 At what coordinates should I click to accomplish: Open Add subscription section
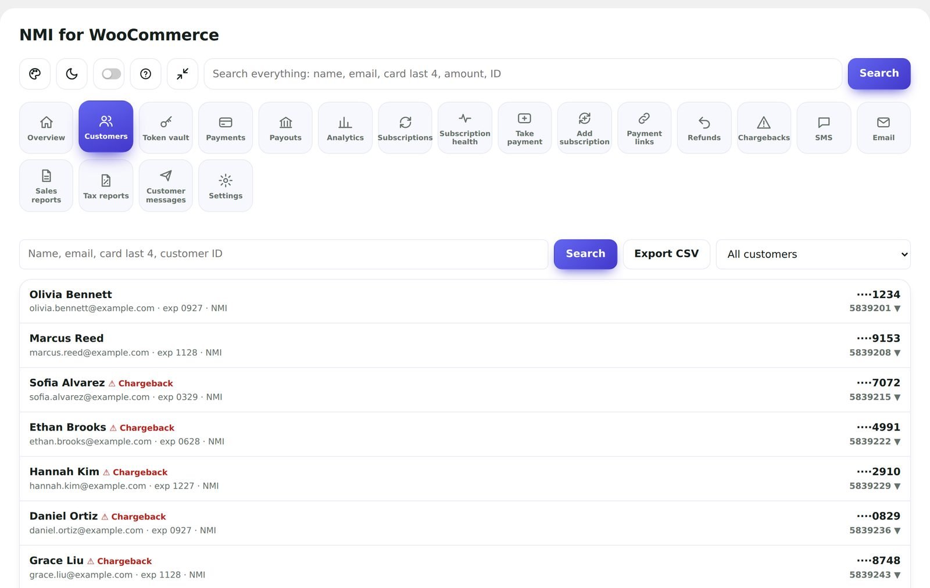click(x=585, y=128)
